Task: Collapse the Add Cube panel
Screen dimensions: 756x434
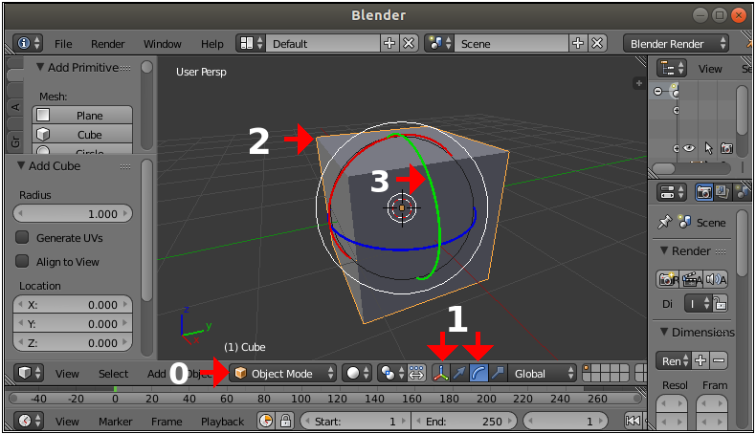Action: click(21, 165)
